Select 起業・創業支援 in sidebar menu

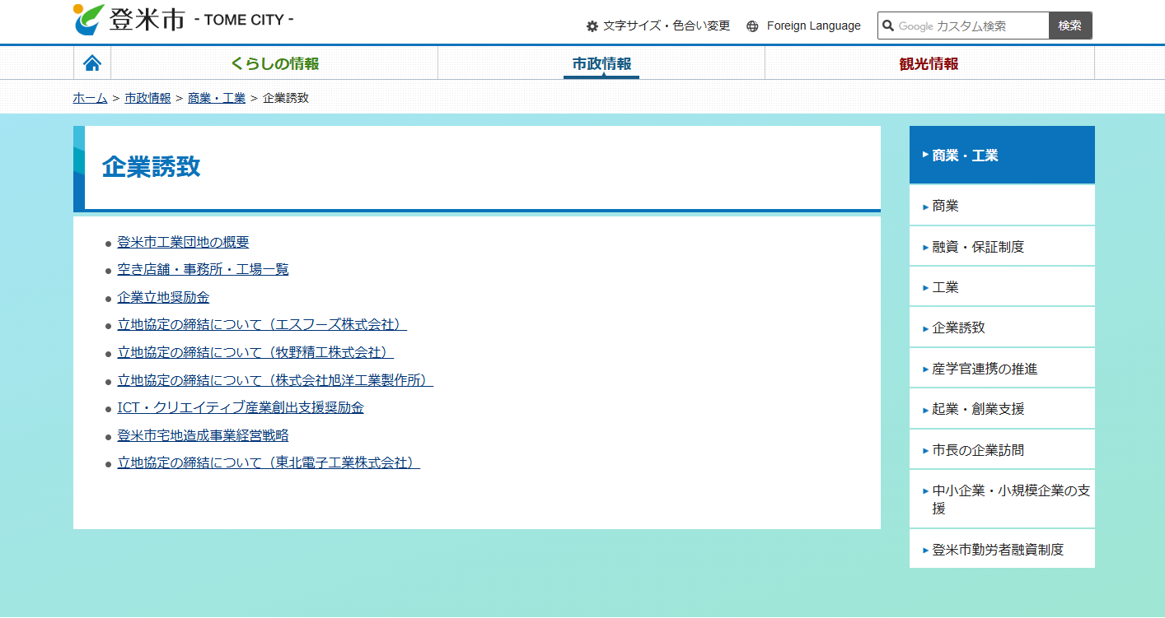click(1002, 409)
